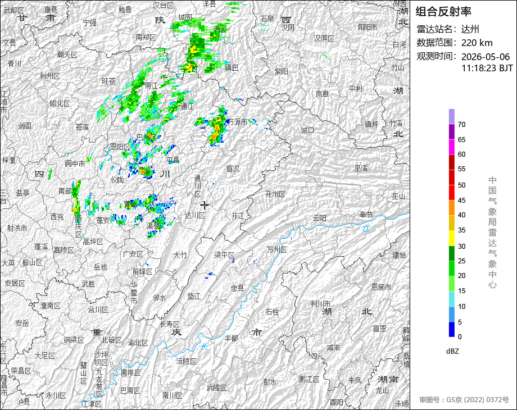Screen dimensions: 517x410
Task: Click the radar station name '达州'
Action: click(x=470, y=29)
